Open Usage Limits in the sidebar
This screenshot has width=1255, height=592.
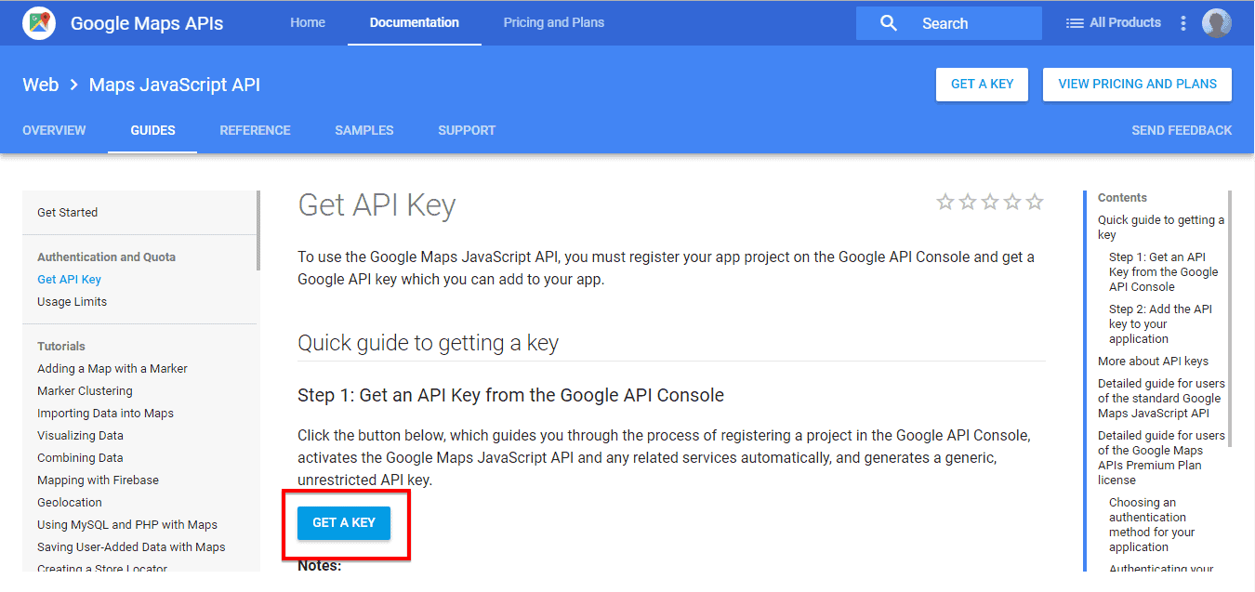(72, 302)
